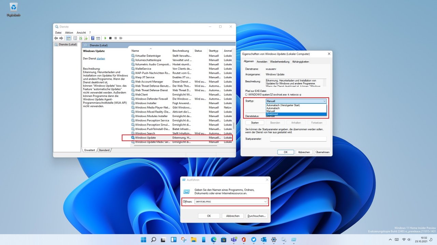Click the volume icon in system tray
Screen dimensions: 437x245
409,240
